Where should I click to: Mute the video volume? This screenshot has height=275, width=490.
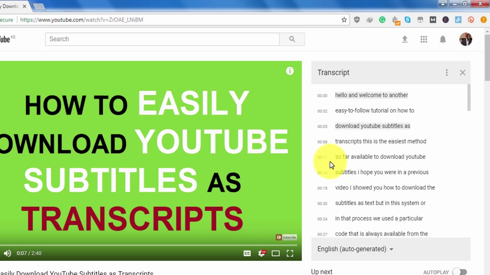(7, 253)
